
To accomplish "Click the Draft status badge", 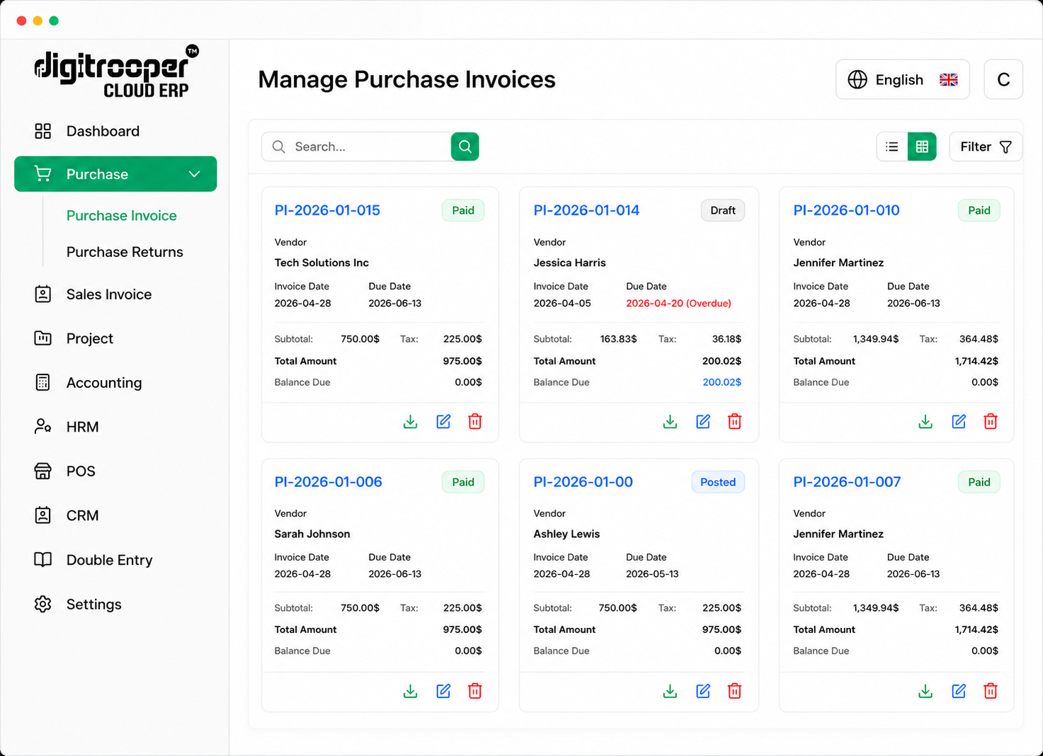I will [723, 210].
